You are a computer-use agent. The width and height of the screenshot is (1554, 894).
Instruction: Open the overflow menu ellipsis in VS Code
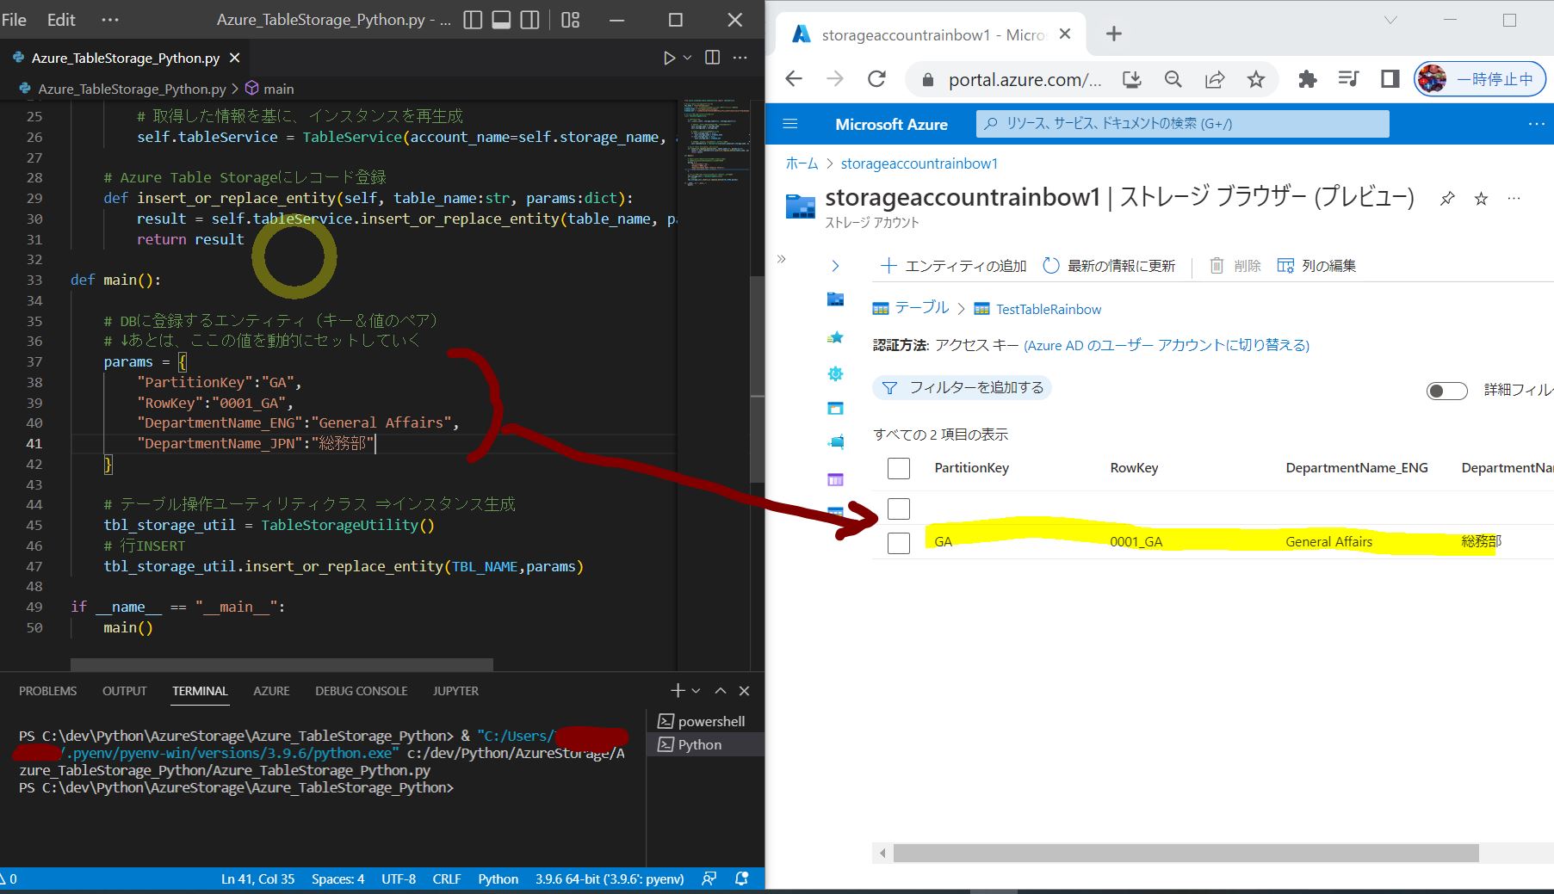tap(110, 20)
